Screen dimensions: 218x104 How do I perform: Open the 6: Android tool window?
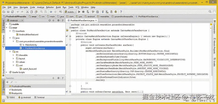(25, 97)
